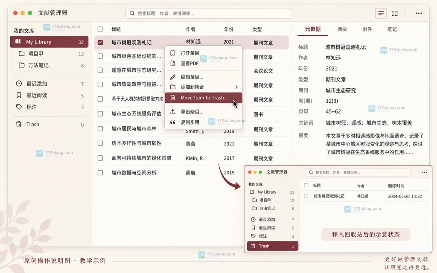Click the Trash bin icon in main sidebar
The image size is (437, 273).
coord(19,124)
